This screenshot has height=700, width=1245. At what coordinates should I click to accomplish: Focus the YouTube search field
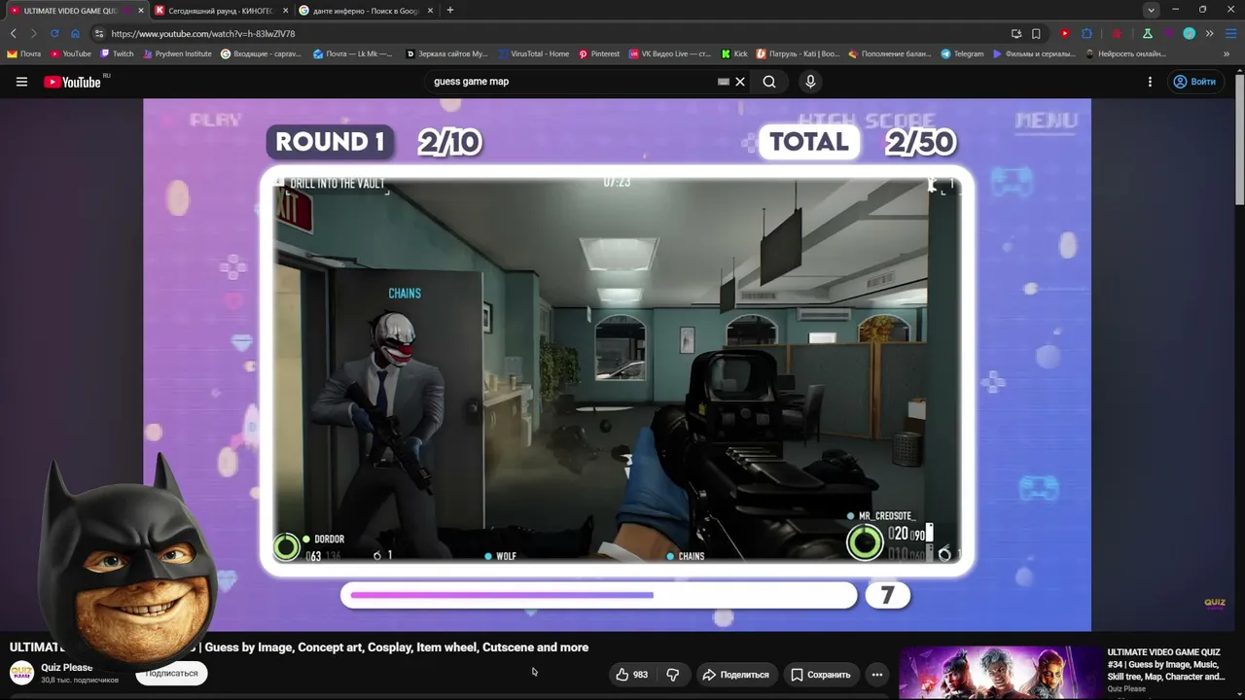[x=574, y=82]
